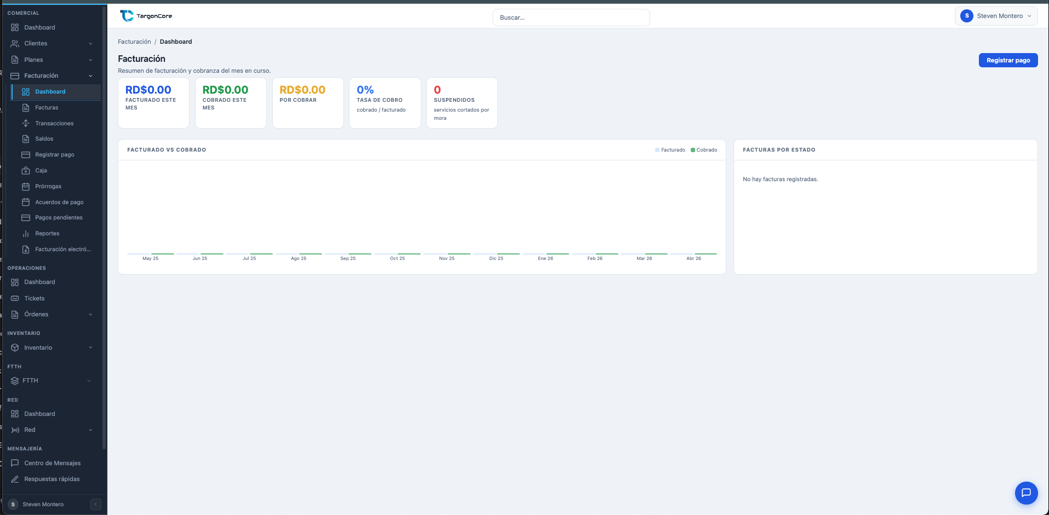Click the Facturación breadcrumb link
1049x515 pixels.
click(x=134, y=42)
